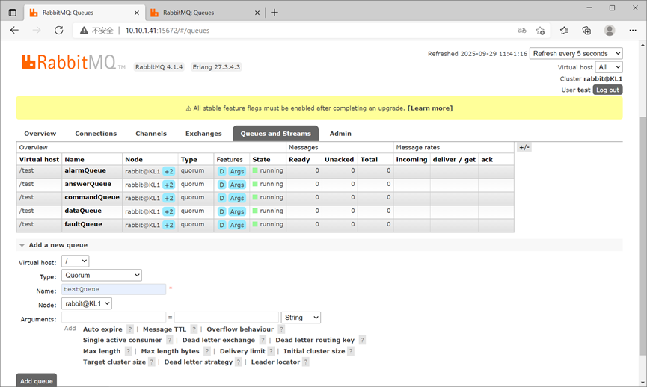647x387 pixels.
Task: Switch to the Exchanges tab
Action: click(x=203, y=134)
